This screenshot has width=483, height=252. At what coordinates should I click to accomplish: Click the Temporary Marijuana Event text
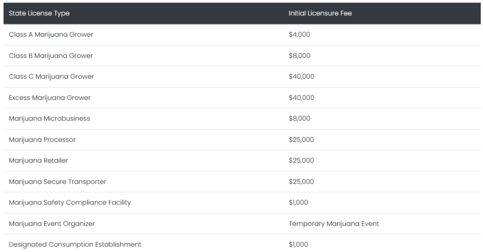(334, 224)
